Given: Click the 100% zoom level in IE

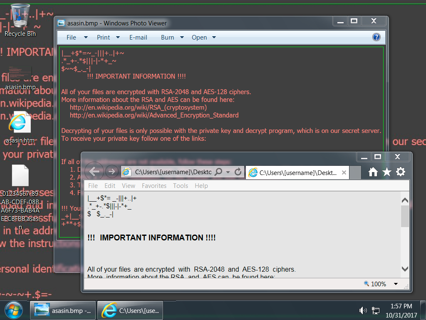Looking at the screenshot, I should click(379, 284).
